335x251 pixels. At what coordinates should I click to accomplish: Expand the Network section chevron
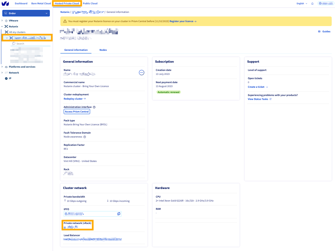[2, 73]
